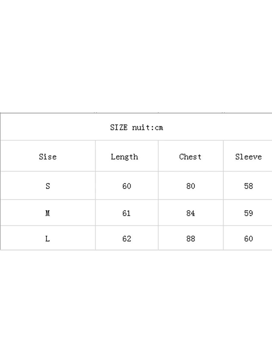Click the word SIZE in the table title
This screenshot has width=272, height=362.
pos(119,127)
